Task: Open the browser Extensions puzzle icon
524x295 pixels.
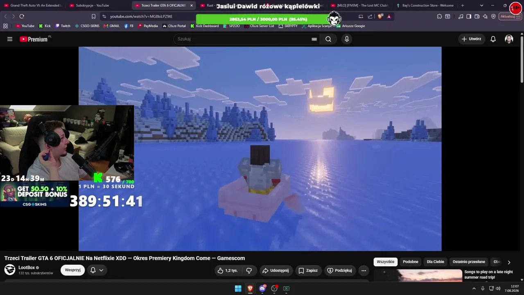Action: coord(439,16)
